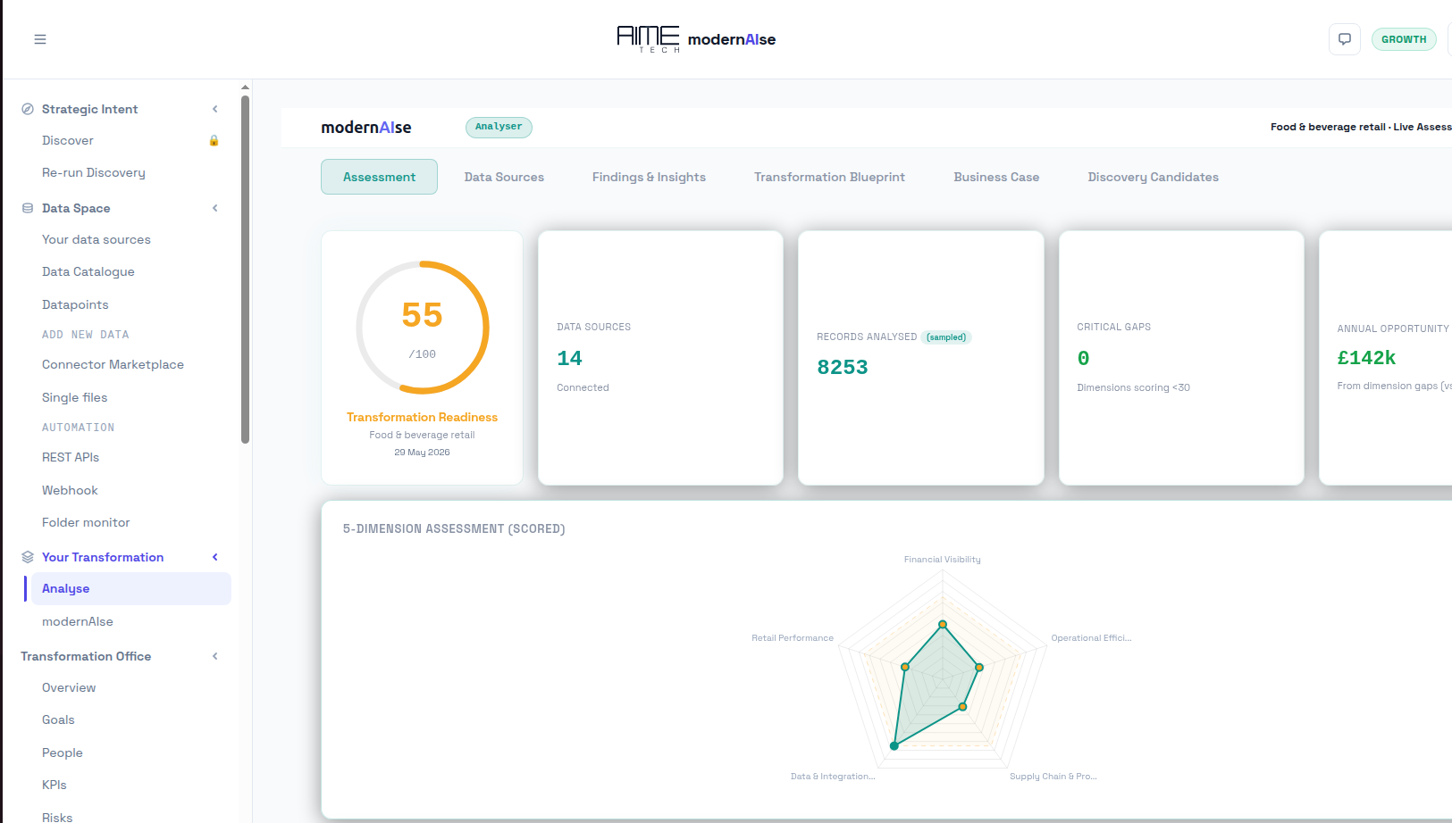1452x823 pixels.
Task: Click the Dimensions scoring <30 text
Action: tap(1133, 387)
